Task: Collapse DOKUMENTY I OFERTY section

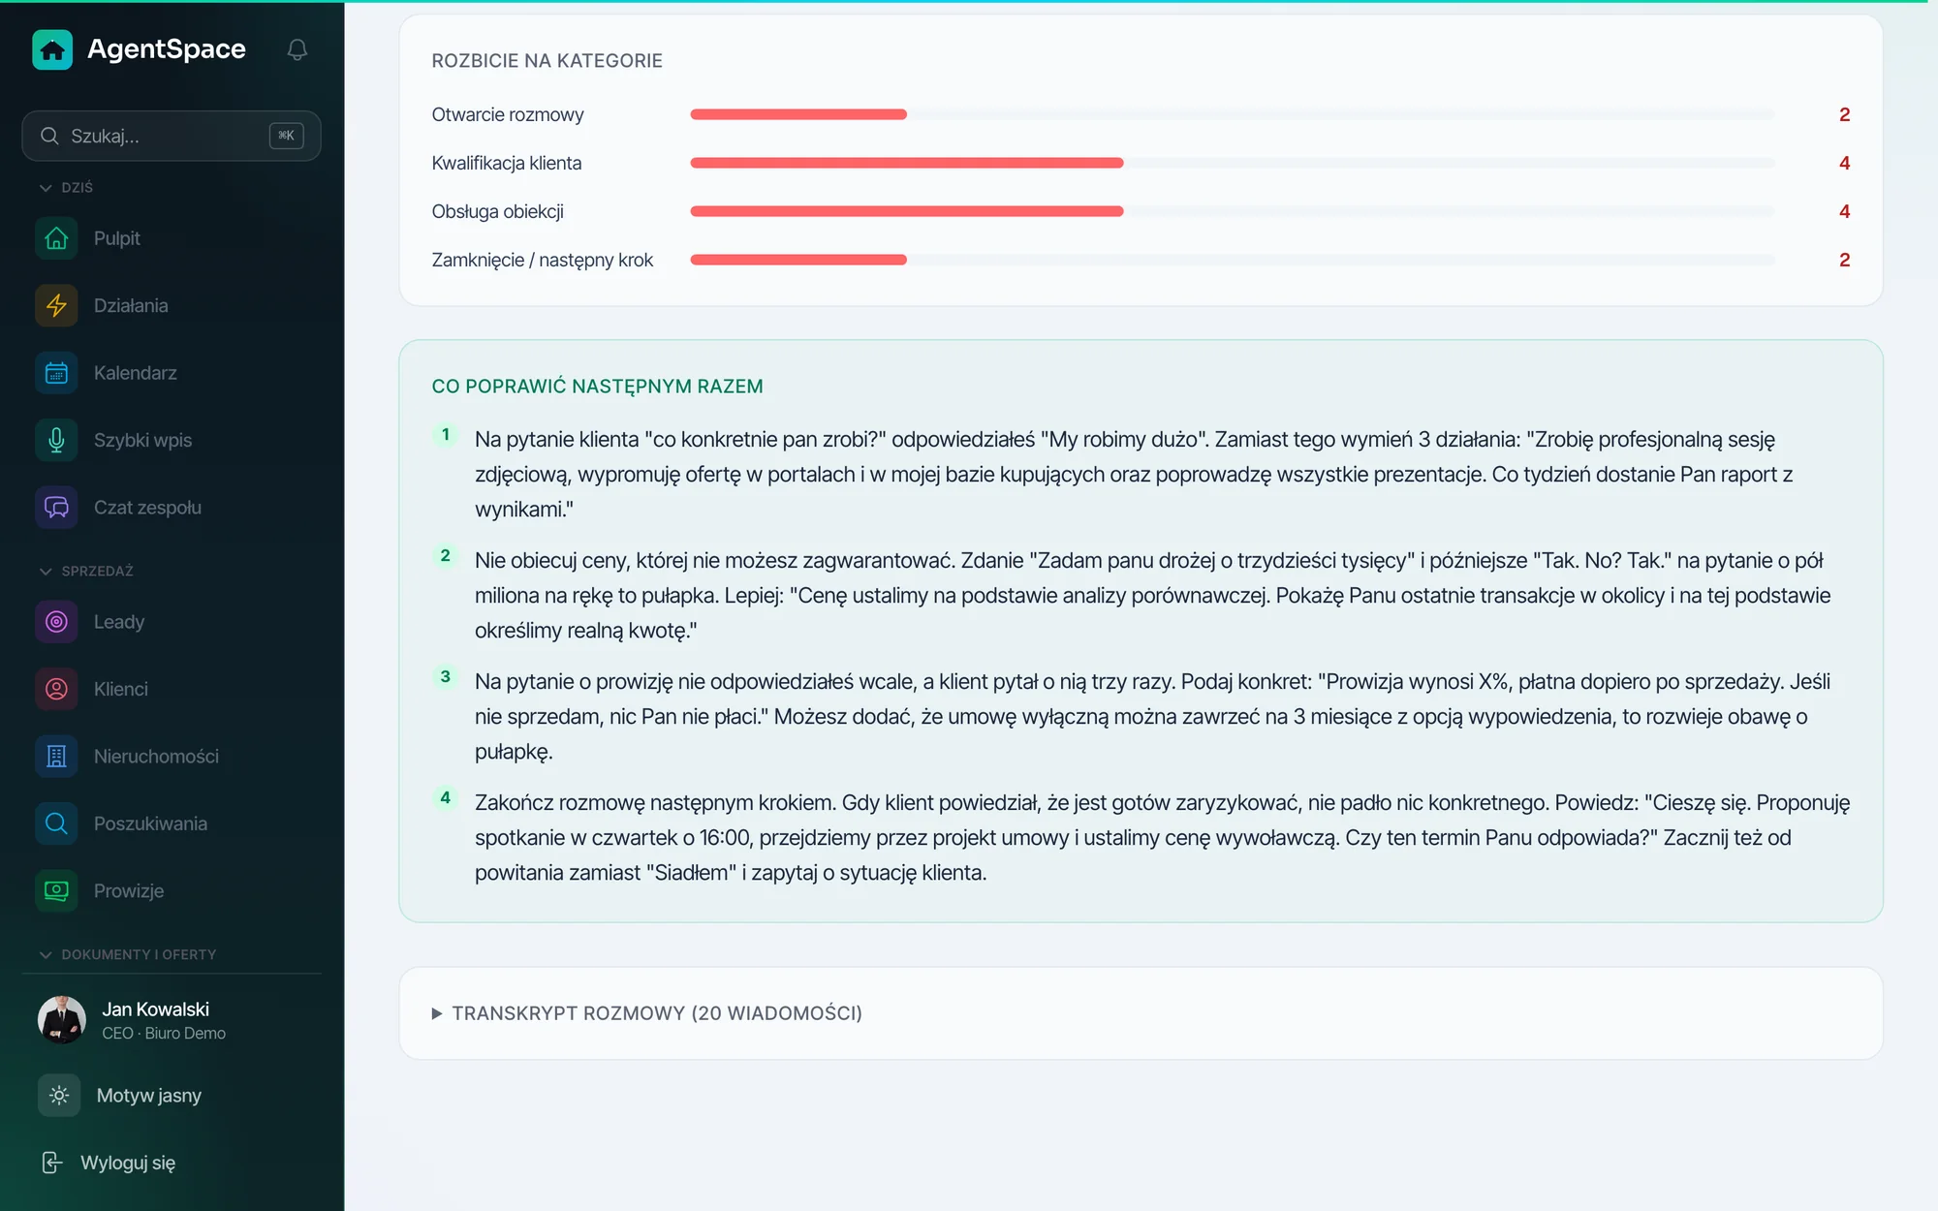Action: (x=128, y=954)
